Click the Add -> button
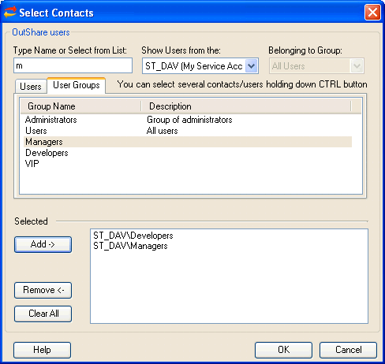385x364 pixels. 43,244
